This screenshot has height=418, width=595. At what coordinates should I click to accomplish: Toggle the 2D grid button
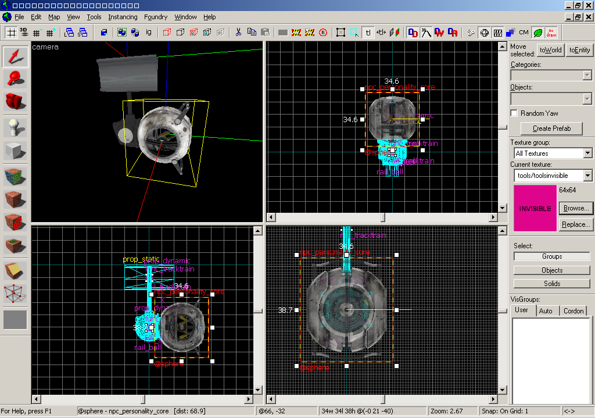(x=12, y=33)
